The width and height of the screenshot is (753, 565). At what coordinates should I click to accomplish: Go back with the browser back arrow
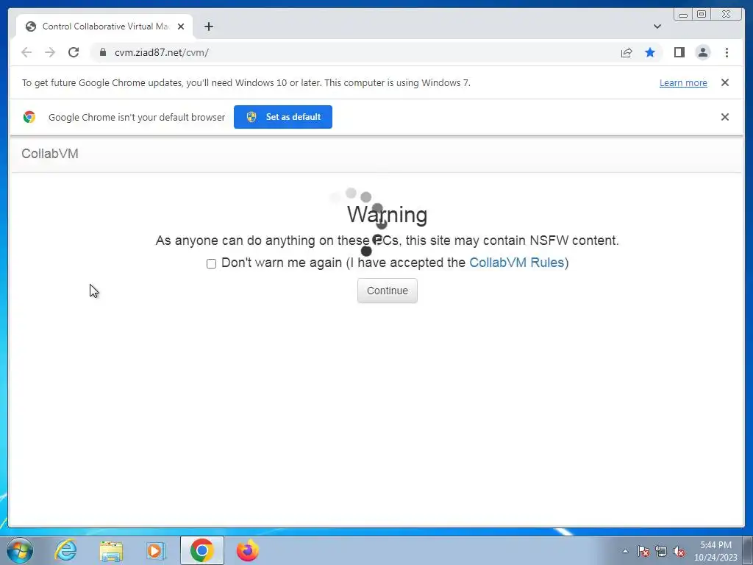pos(26,52)
